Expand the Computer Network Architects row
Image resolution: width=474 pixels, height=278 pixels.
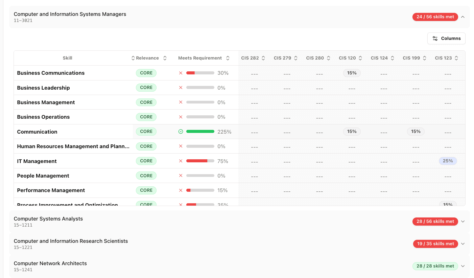coord(463,266)
